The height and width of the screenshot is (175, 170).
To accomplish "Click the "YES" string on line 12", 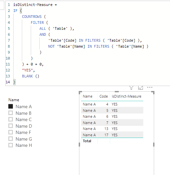I will [27, 70].
